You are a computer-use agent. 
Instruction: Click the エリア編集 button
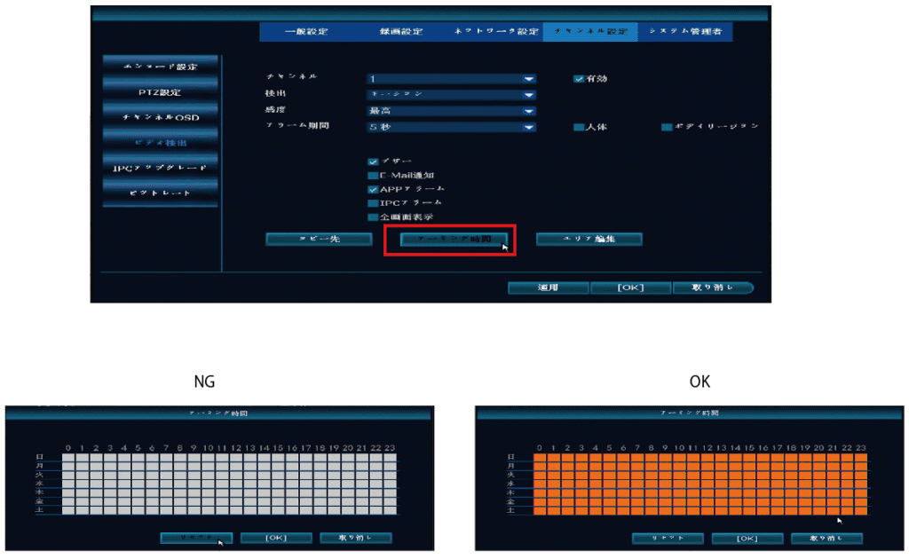click(589, 240)
